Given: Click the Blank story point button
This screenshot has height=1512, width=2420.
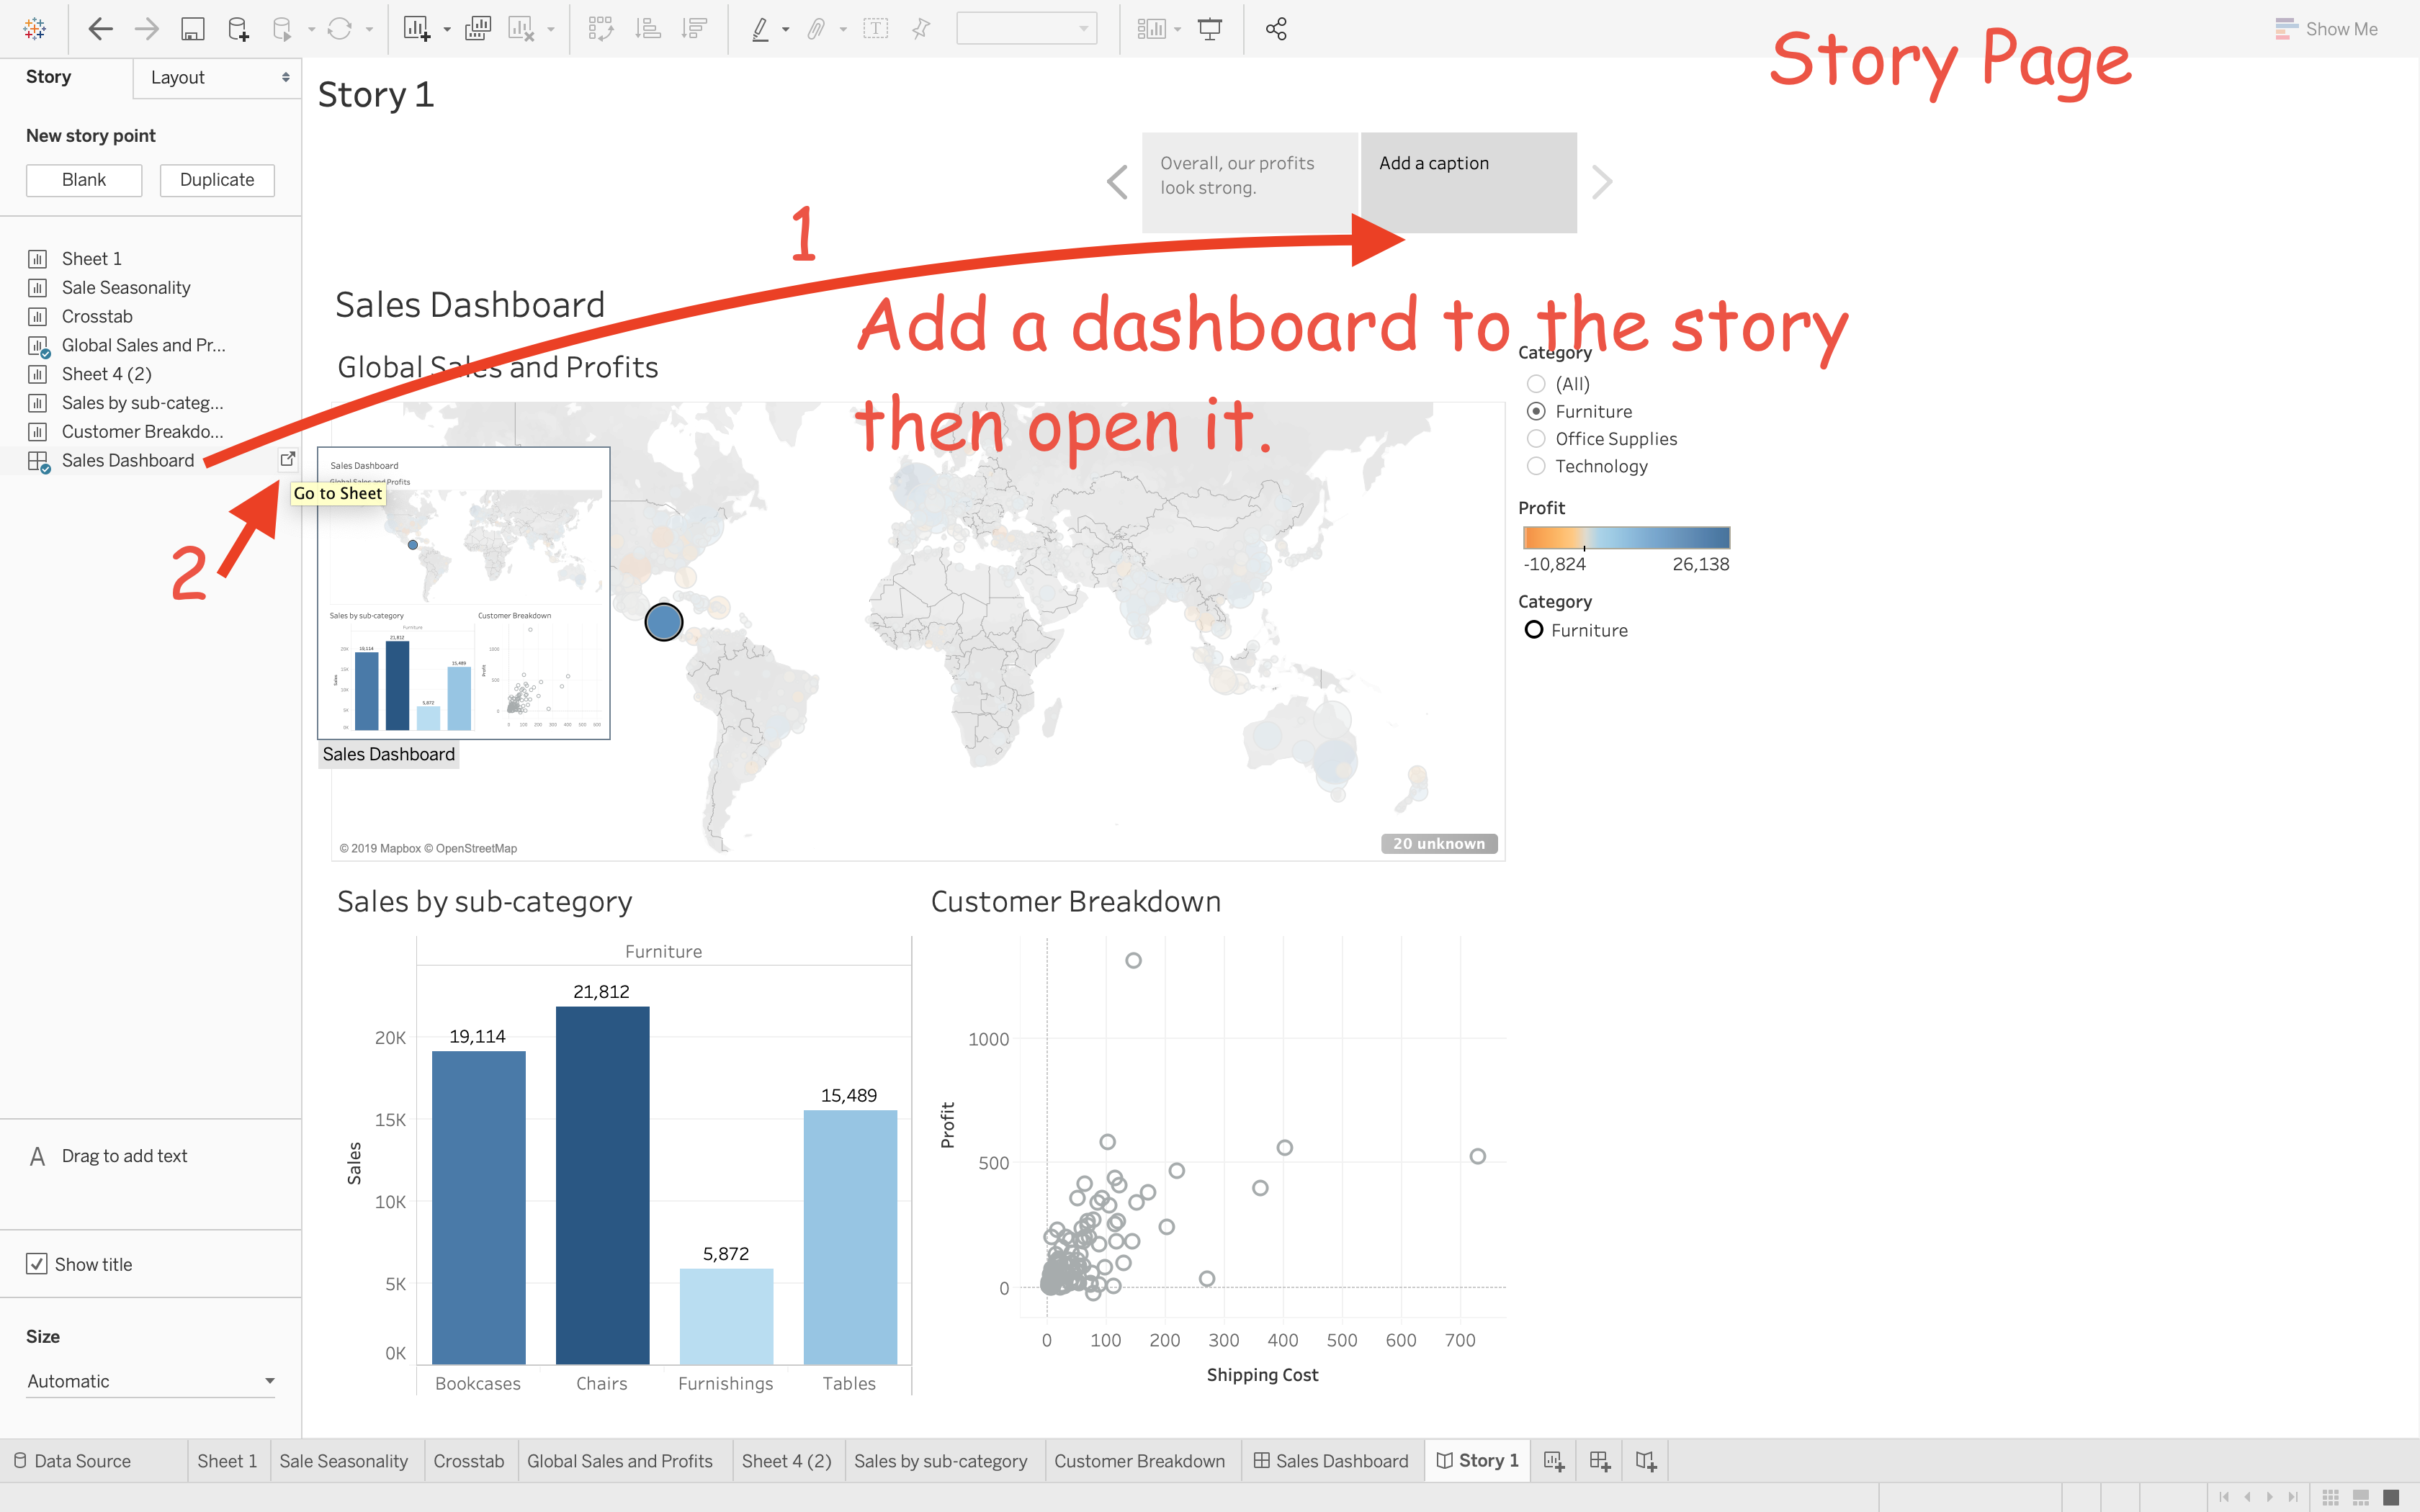Looking at the screenshot, I should coord(84,180).
